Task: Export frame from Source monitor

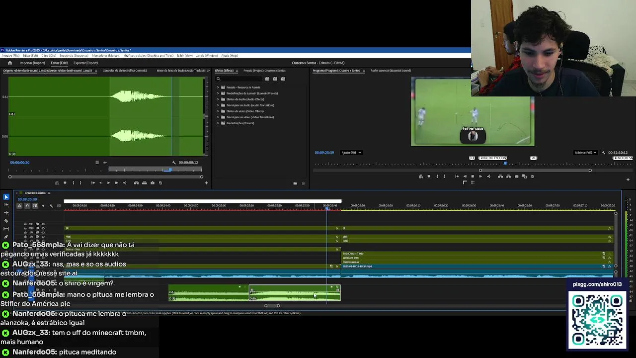Action: click(x=153, y=183)
